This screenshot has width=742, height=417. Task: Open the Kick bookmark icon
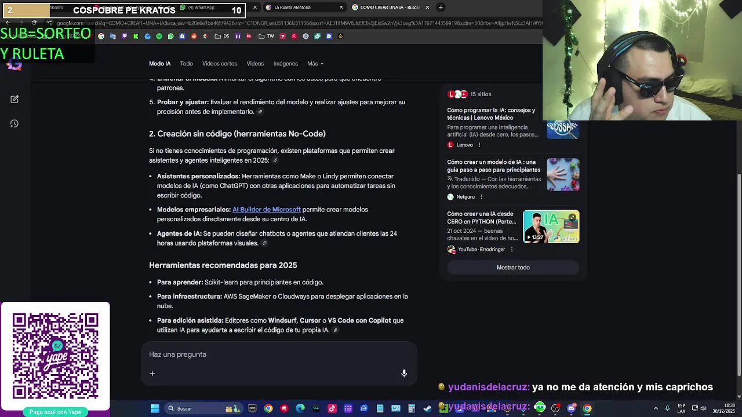point(136,36)
